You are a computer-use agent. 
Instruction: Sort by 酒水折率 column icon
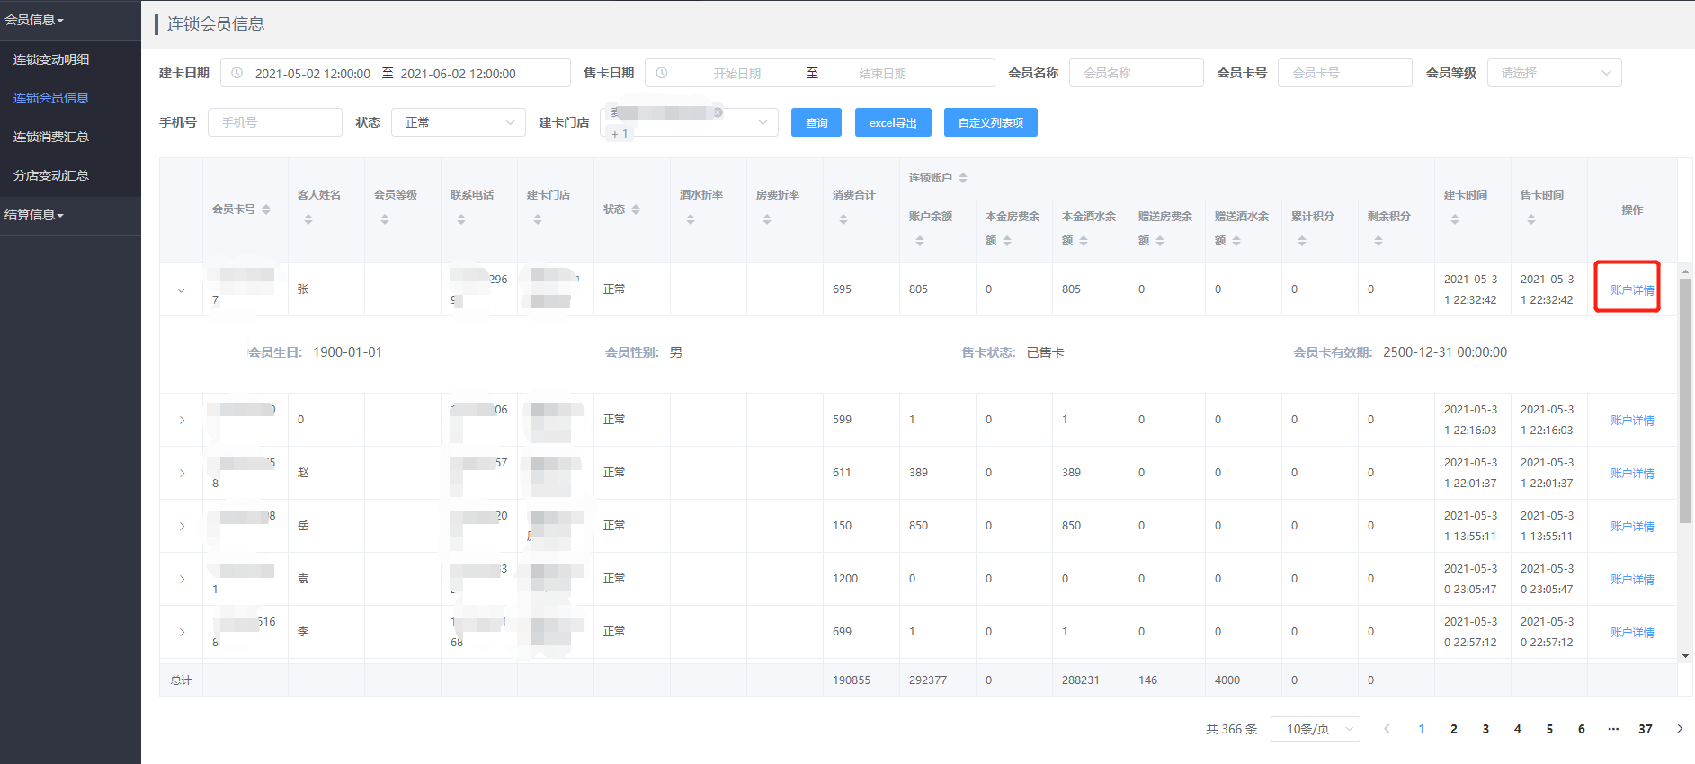(x=691, y=219)
